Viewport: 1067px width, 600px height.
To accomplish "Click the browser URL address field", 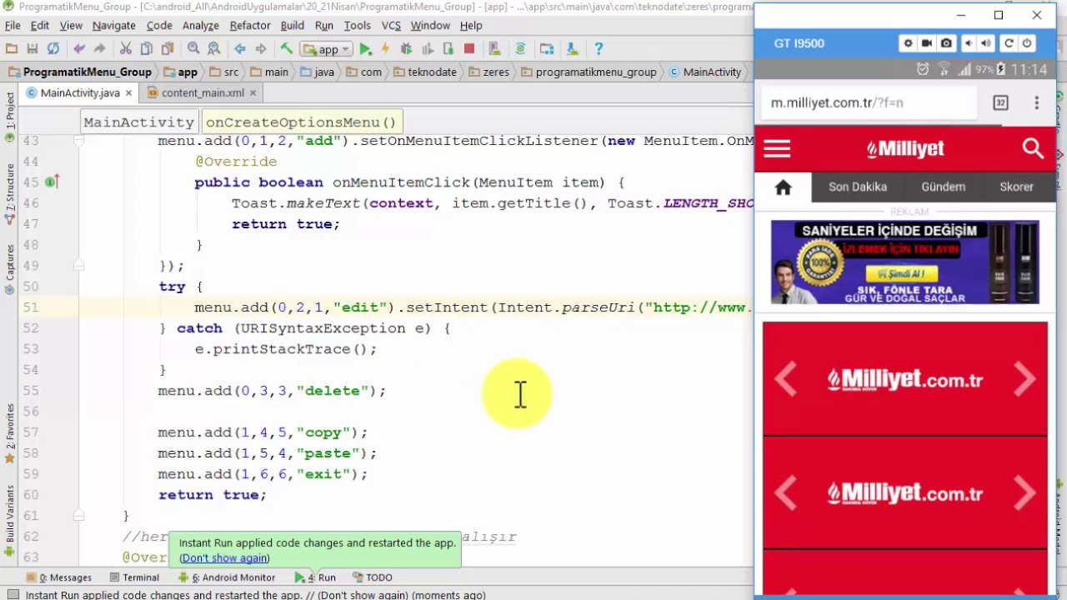I will (x=869, y=103).
